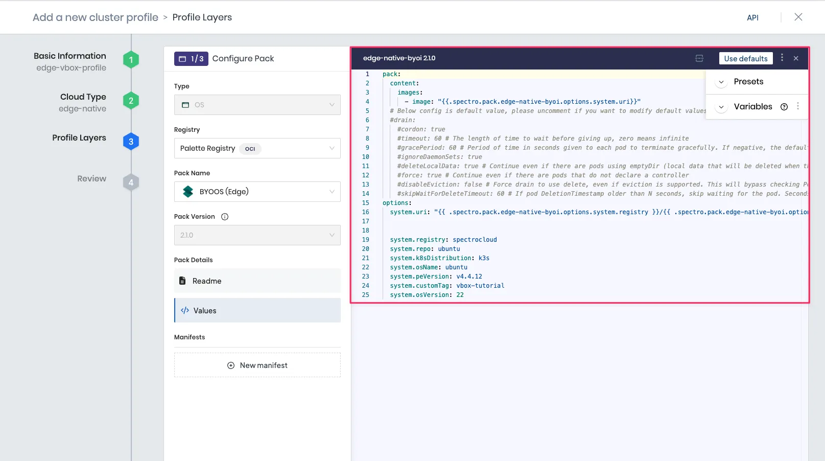Open the editor split view icon
825x461 pixels.
[699, 58]
